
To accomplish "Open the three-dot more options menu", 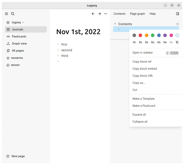I will (x=105, y=14).
